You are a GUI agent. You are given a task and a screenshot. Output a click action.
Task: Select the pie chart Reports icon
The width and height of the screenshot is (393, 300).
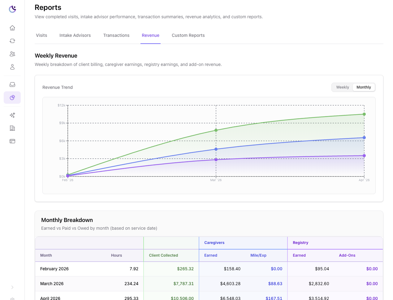[12, 98]
